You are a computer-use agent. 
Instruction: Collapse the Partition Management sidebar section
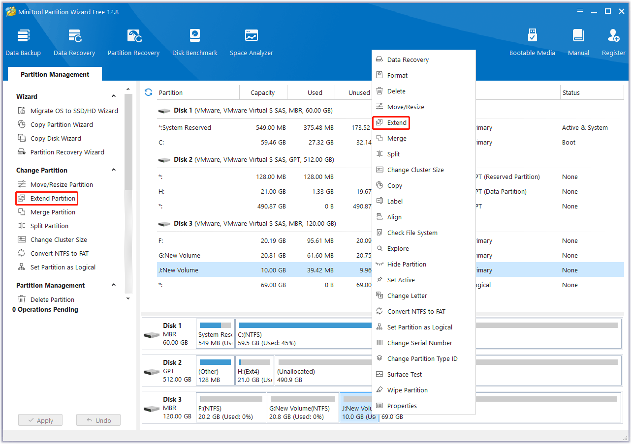(x=114, y=285)
